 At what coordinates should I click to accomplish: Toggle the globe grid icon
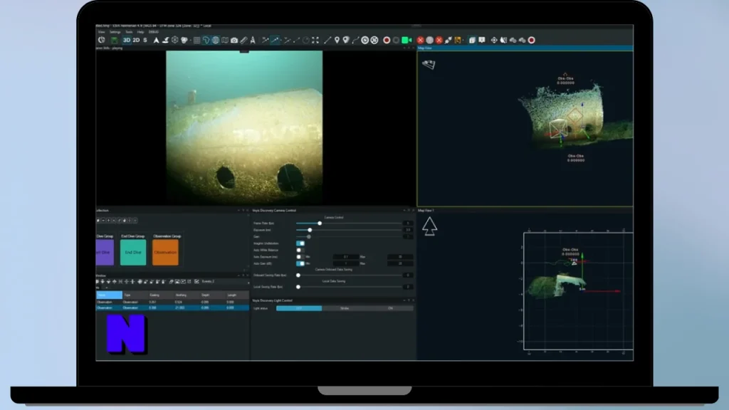pyautogui.click(x=216, y=41)
